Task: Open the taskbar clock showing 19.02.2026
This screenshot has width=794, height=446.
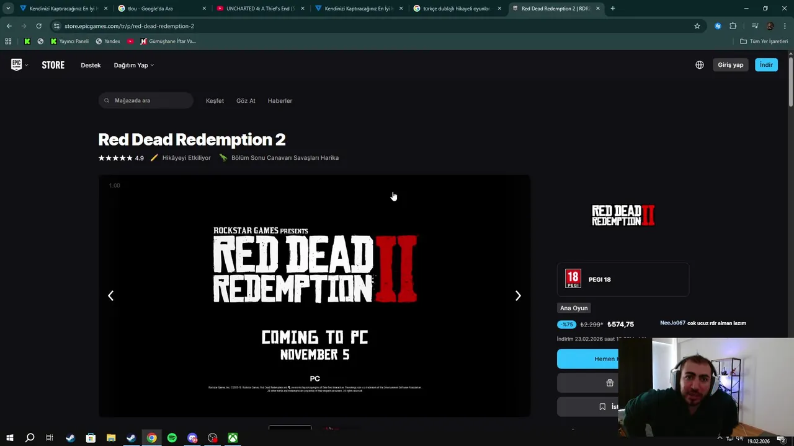Action: point(758,441)
